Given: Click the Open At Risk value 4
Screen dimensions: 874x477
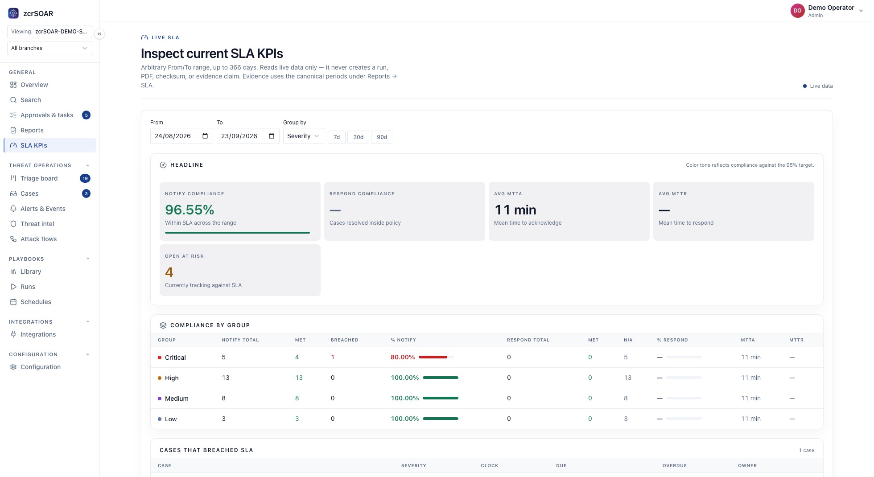Looking at the screenshot, I should 169,272.
